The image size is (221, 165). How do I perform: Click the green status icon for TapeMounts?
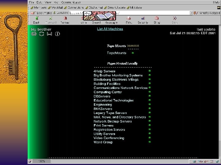(x=133, y=53)
